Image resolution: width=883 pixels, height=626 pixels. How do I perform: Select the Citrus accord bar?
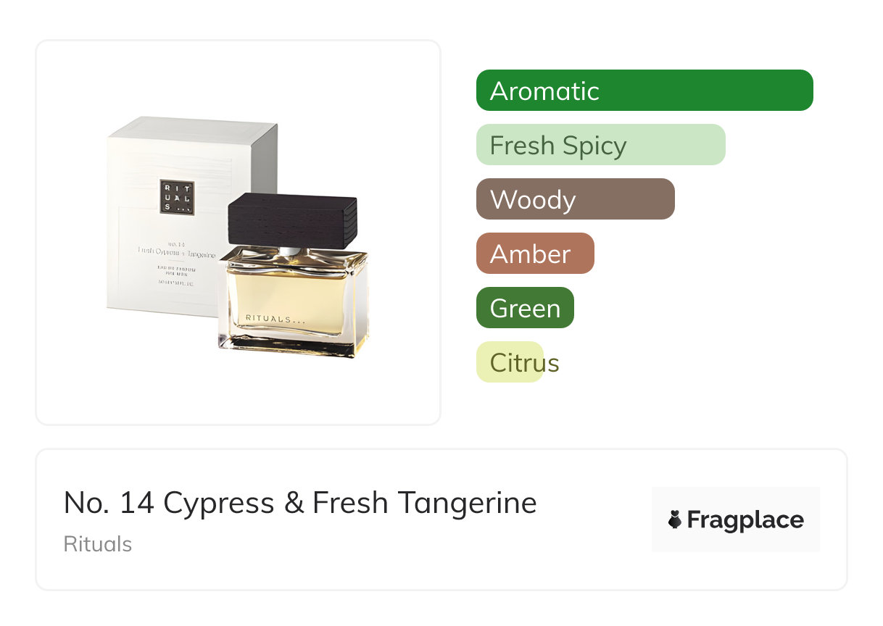point(510,362)
